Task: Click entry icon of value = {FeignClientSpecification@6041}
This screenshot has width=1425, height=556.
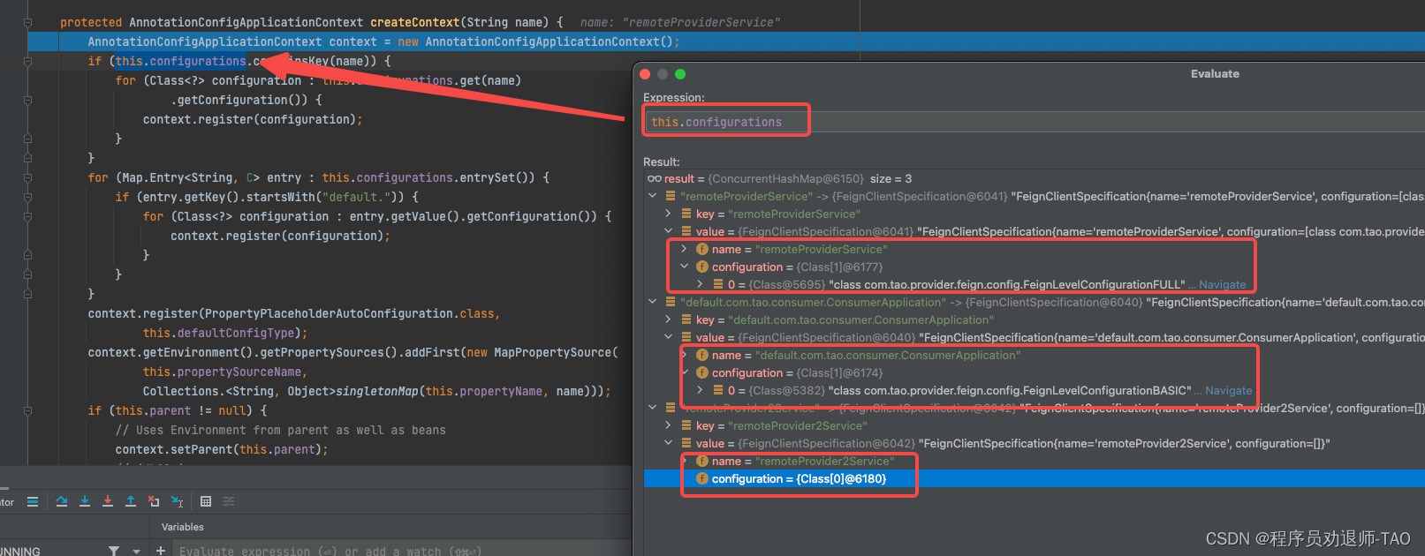Action: click(686, 231)
